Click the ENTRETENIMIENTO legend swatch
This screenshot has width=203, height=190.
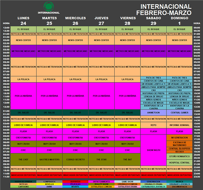click(101, 182)
